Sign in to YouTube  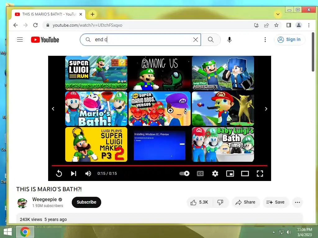point(289,39)
